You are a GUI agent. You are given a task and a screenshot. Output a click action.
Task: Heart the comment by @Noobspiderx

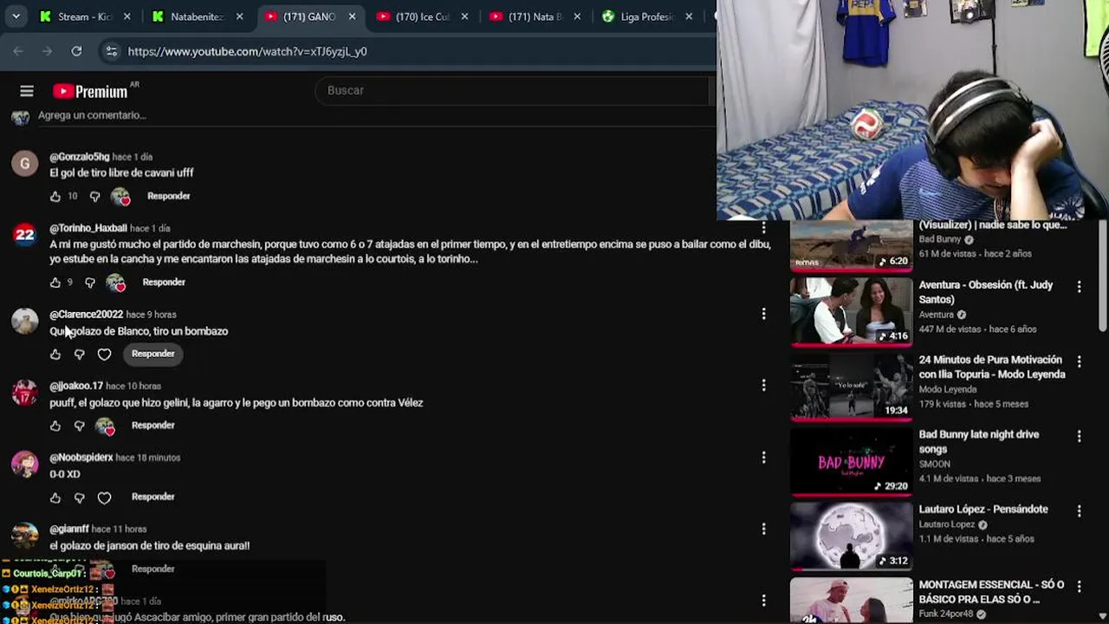coord(104,497)
